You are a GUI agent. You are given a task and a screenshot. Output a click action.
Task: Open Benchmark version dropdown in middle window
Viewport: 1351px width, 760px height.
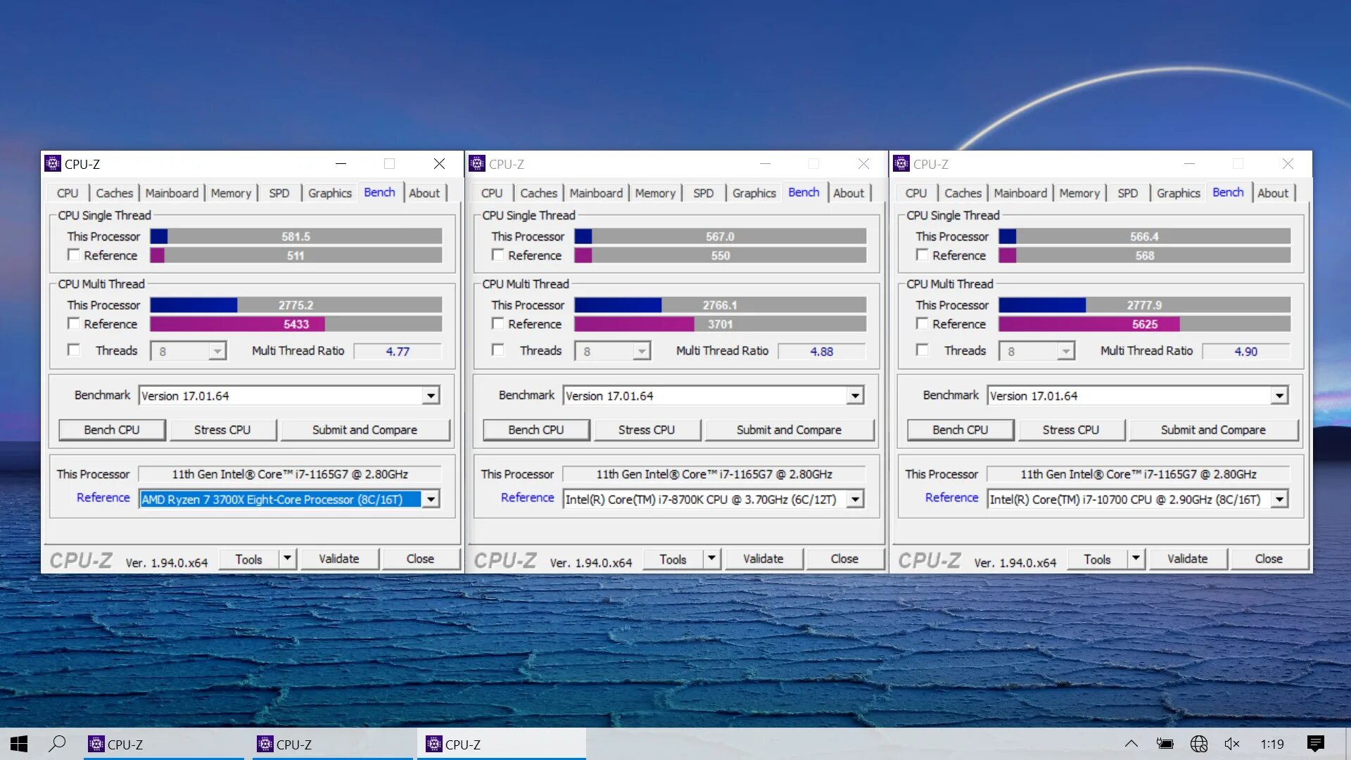point(855,395)
